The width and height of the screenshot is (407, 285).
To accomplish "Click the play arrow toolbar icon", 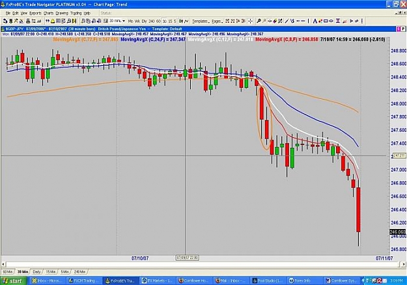I will (x=351, y=21).
